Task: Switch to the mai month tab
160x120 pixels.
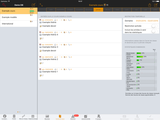Action: 136,10
